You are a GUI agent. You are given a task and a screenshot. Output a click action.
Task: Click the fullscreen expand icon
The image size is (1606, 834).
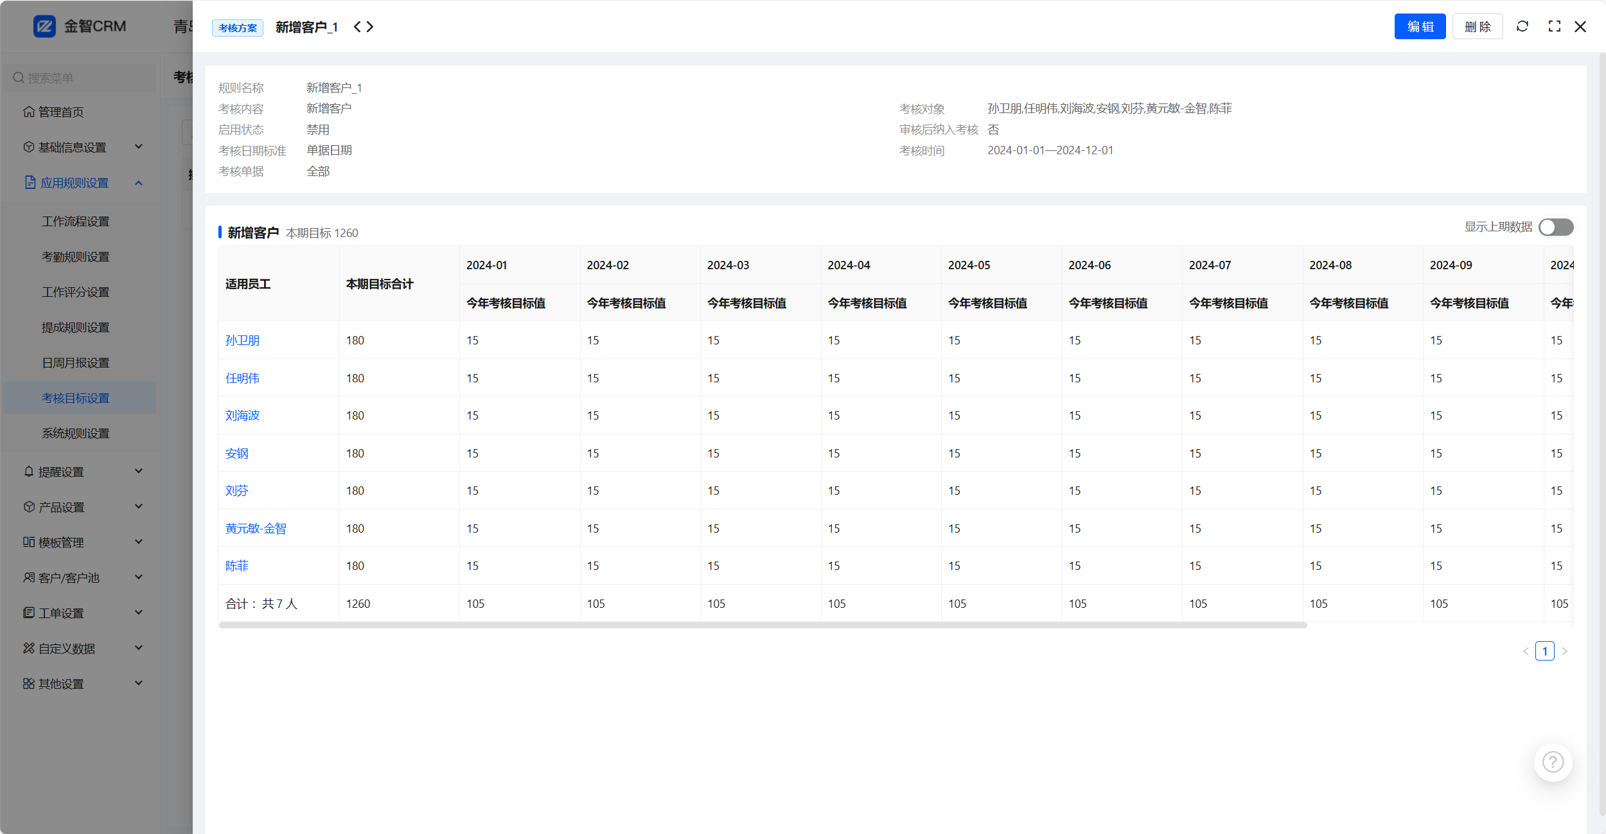[x=1554, y=26]
